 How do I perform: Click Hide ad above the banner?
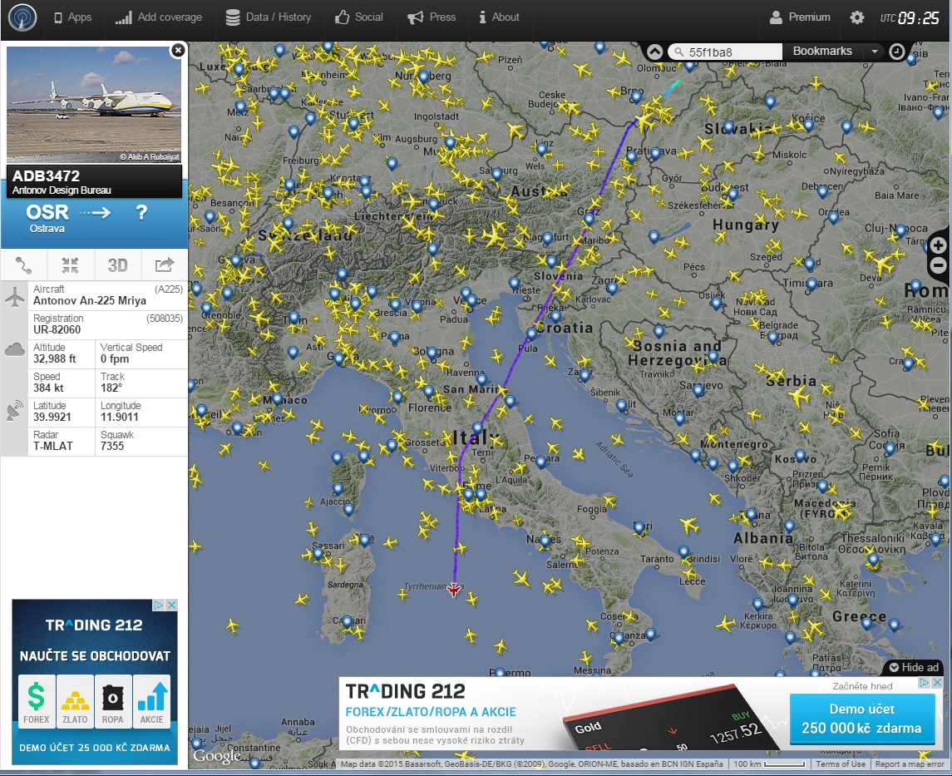pyautogui.click(x=914, y=667)
